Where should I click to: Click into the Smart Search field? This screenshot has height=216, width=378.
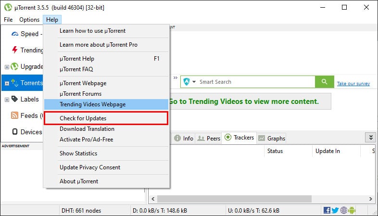256,82
